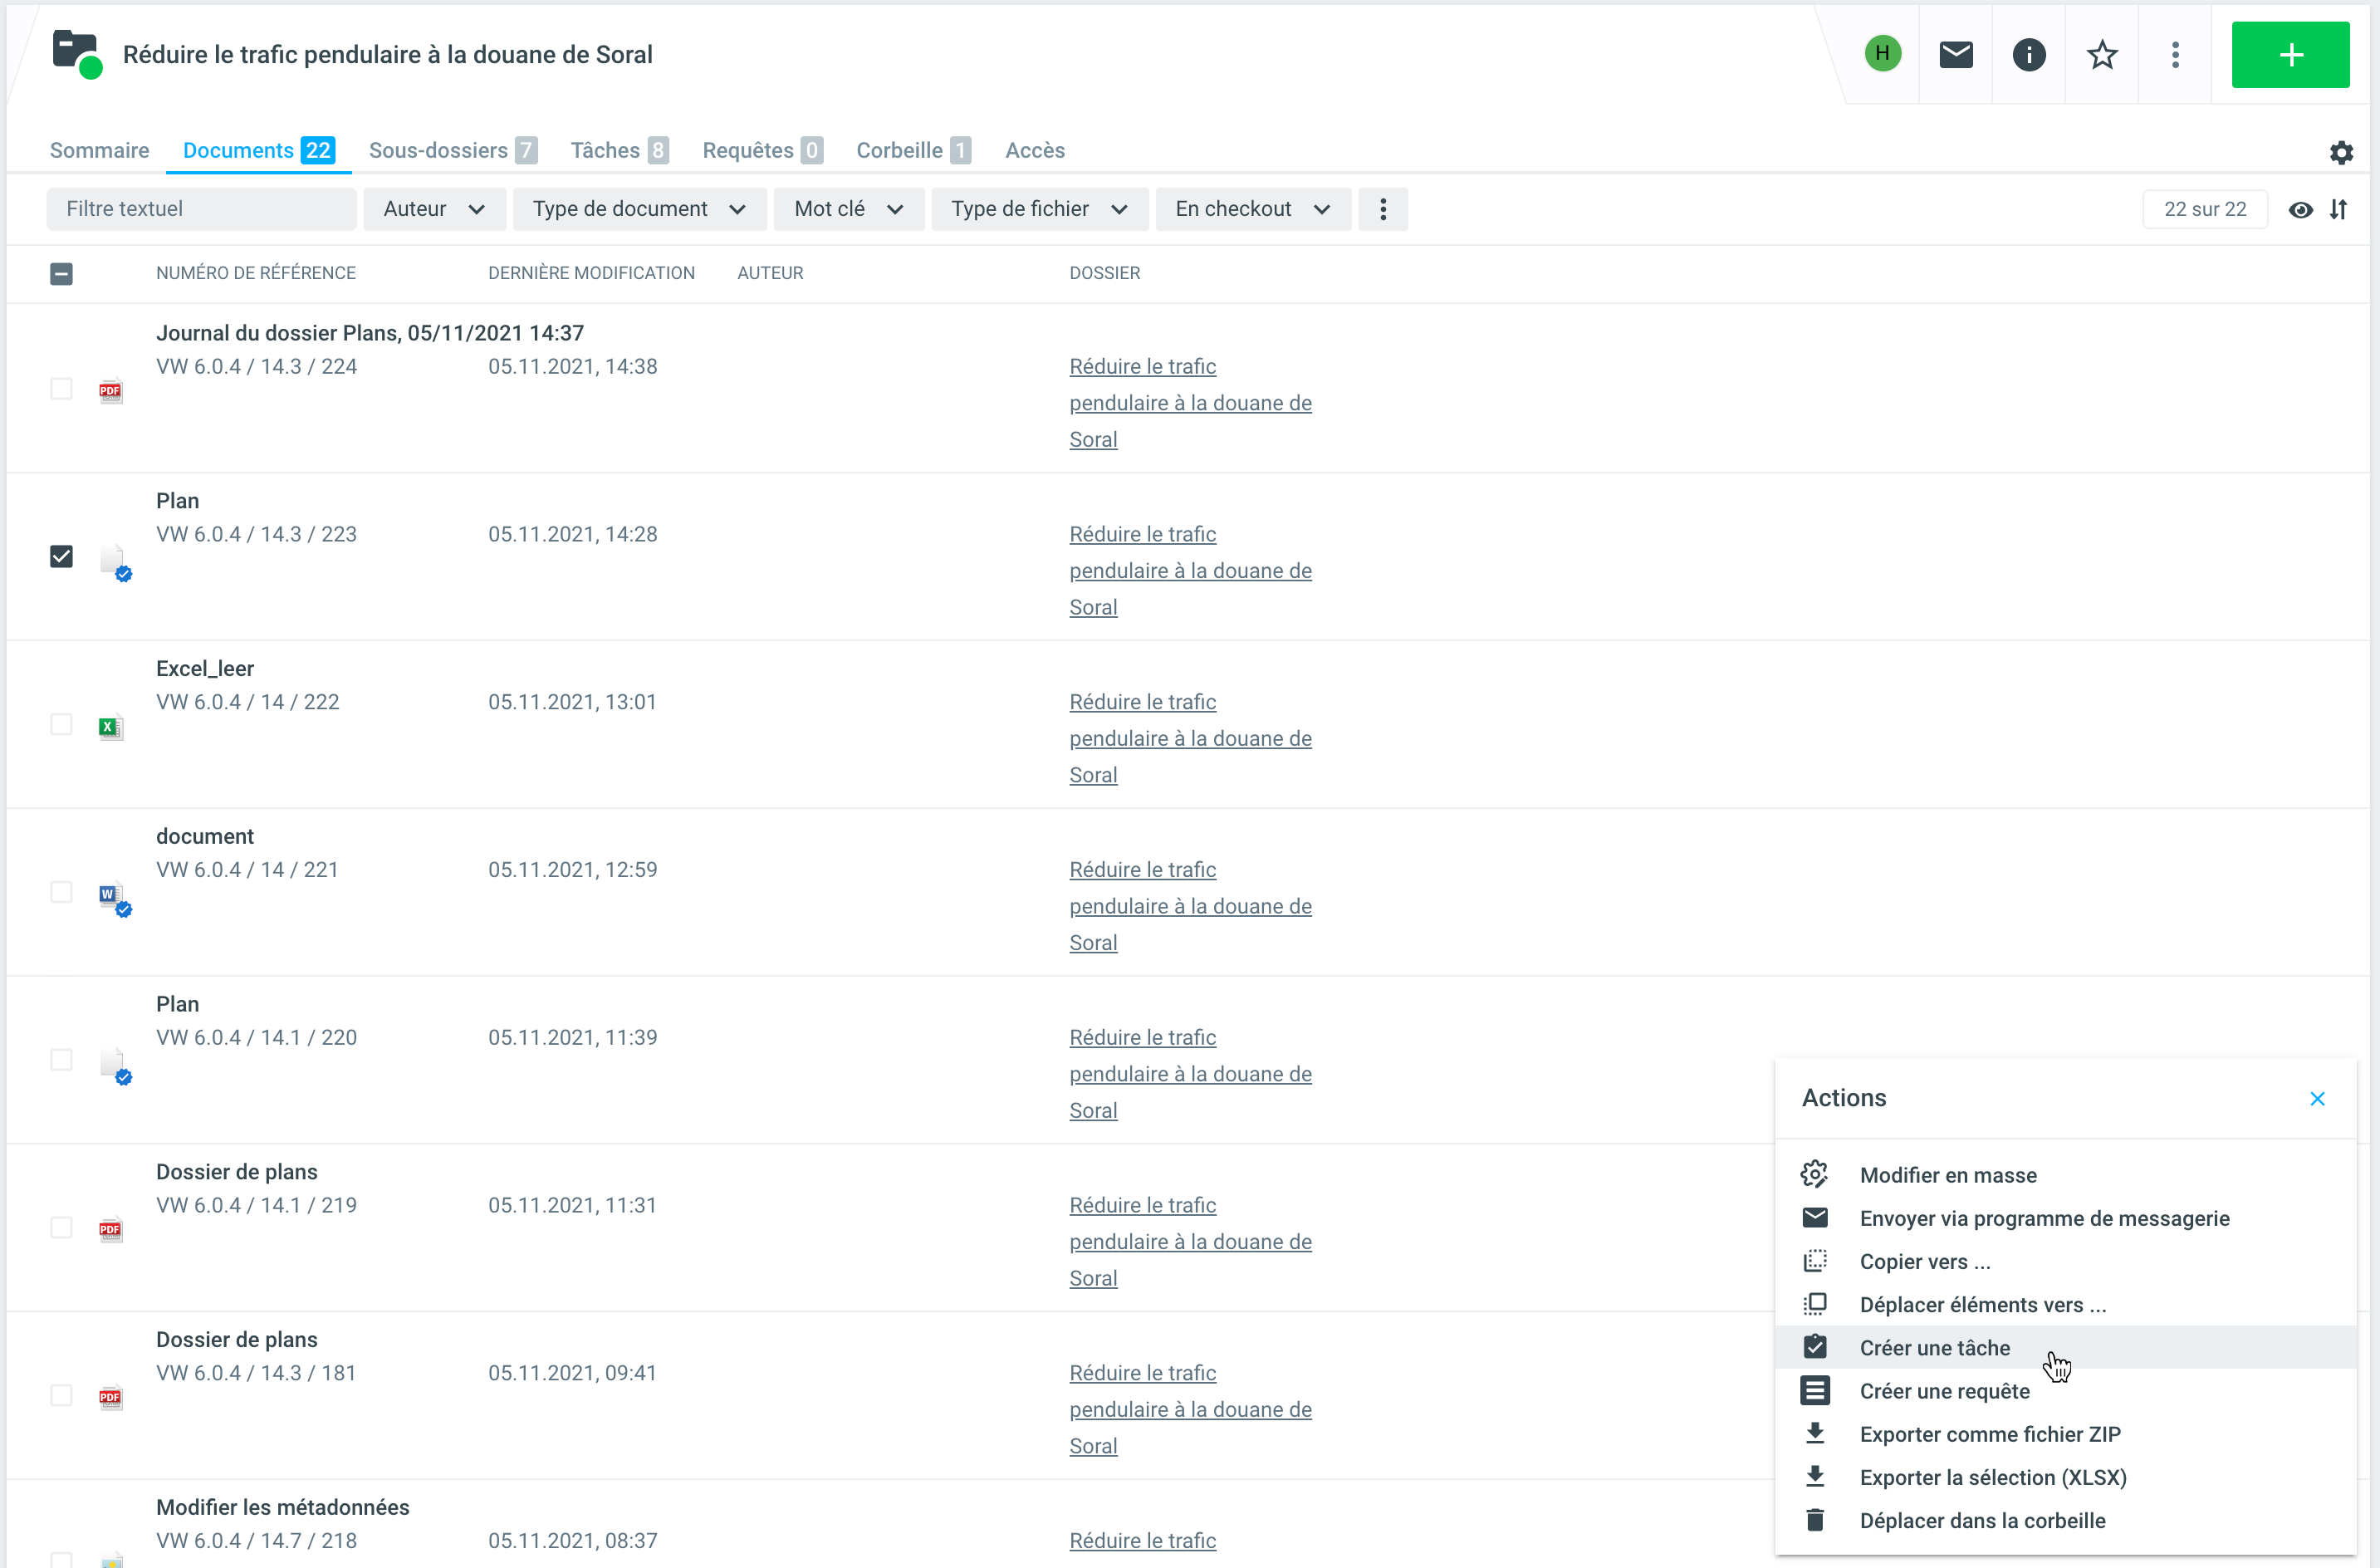
Task: Expand the Auteur filter dropdown
Action: (433, 209)
